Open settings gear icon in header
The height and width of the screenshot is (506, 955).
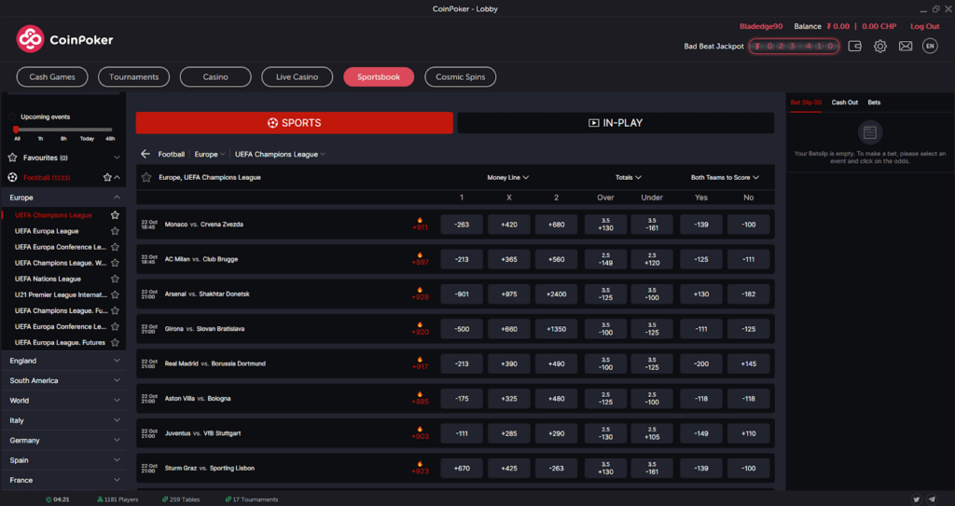coord(880,47)
